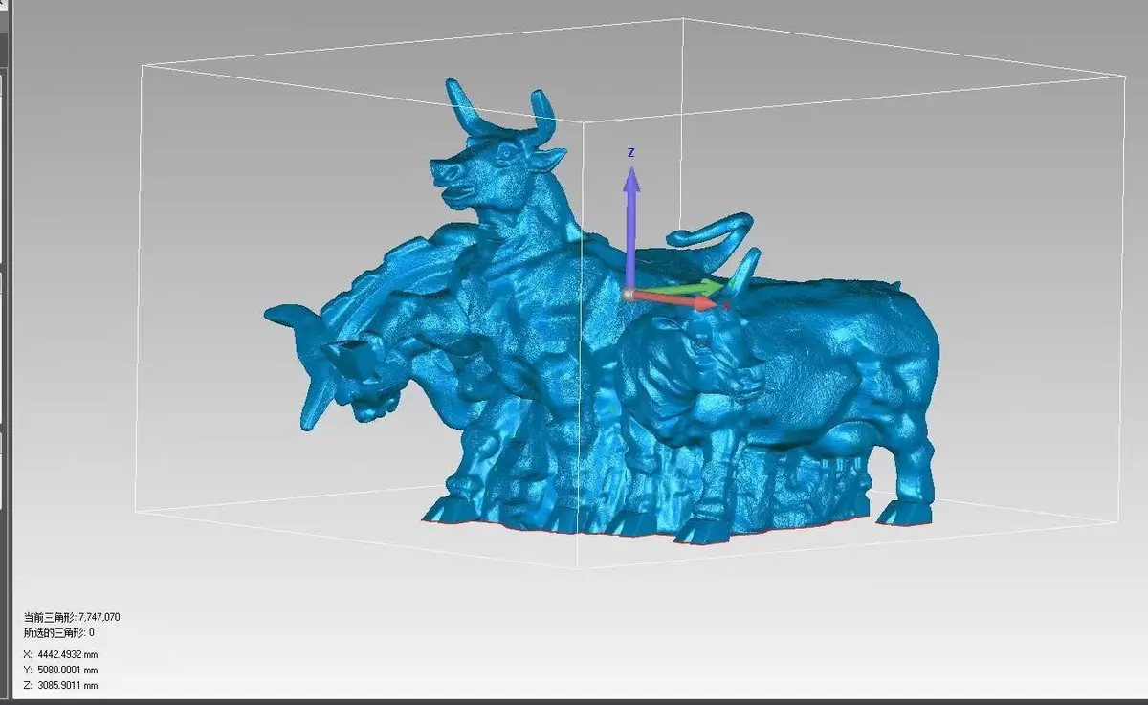Click the red X-axis arrow of the gizmo
The width and height of the screenshot is (1148, 705).
pos(676,300)
